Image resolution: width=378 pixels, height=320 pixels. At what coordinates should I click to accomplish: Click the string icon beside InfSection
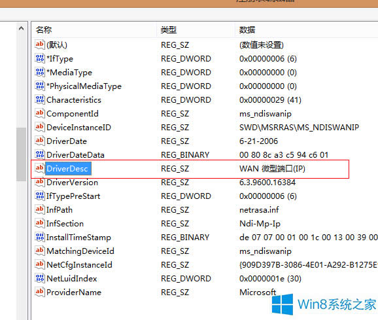click(x=39, y=223)
